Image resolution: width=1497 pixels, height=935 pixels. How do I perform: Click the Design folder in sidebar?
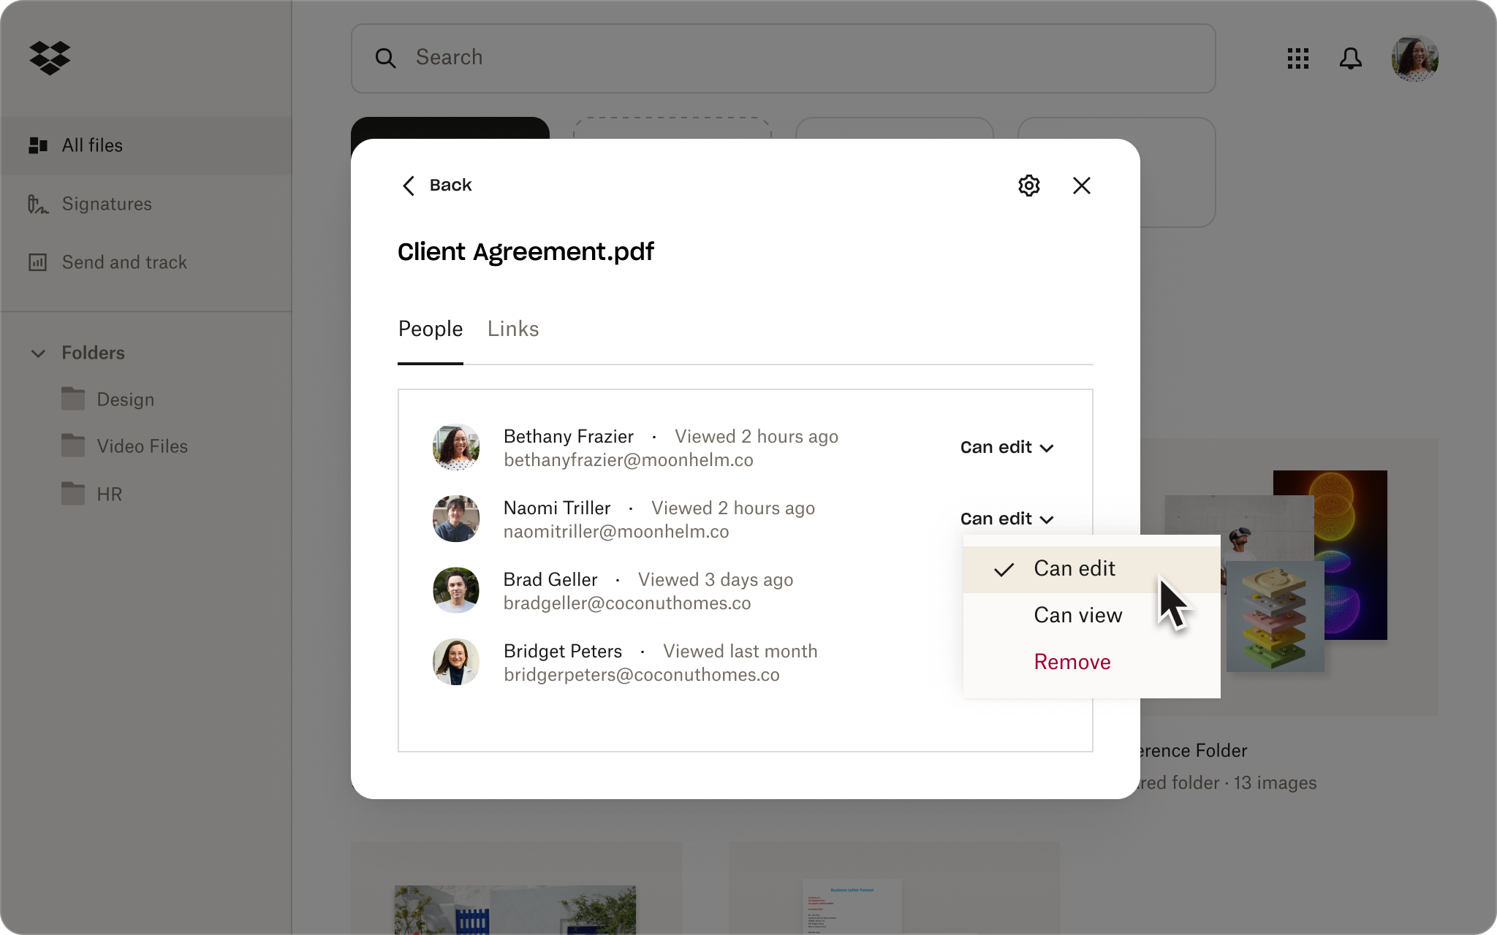pyautogui.click(x=125, y=399)
